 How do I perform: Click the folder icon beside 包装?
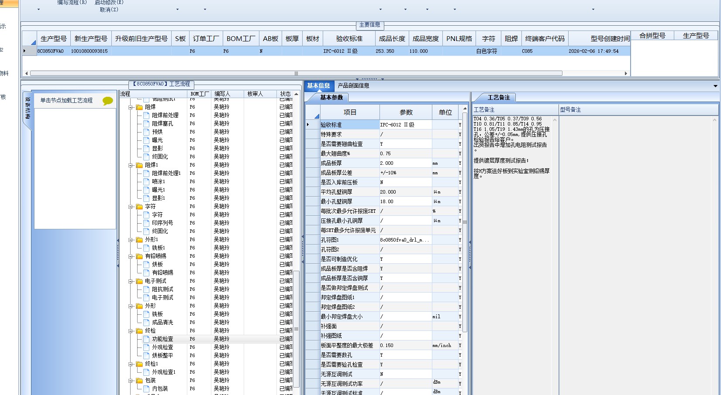tap(139, 381)
